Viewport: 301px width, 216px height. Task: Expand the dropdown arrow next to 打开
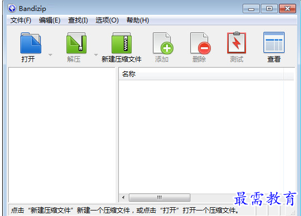click(50, 55)
